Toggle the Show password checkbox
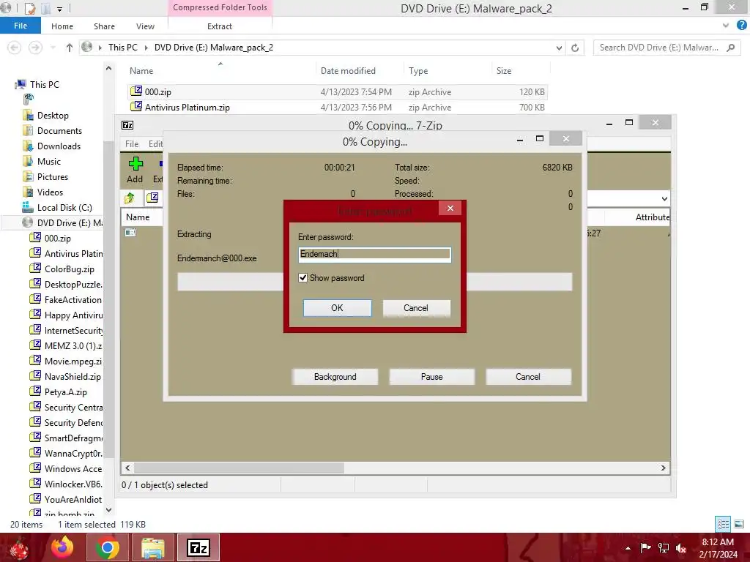Screen dimensions: 750x562 (302, 277)
